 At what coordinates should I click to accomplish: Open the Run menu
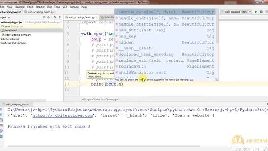[x=49, y=7]
